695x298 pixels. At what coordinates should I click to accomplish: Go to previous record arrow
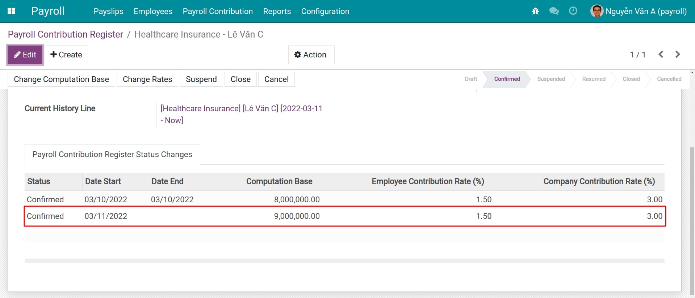pyautogui.click(x=661, y=55)
